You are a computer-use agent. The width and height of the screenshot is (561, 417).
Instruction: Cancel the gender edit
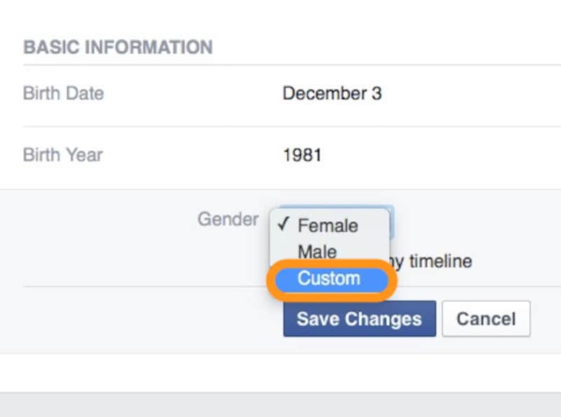point(485,319)
